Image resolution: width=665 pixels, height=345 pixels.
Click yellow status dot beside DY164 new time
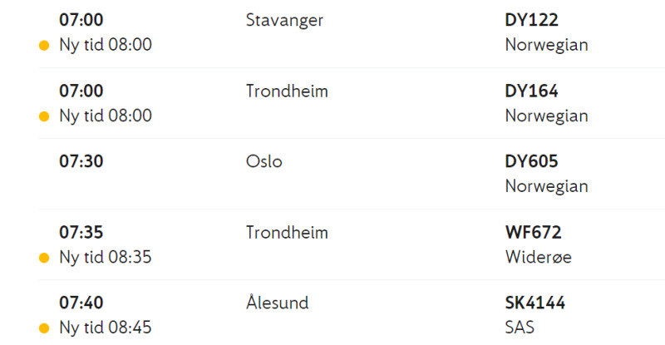44,116
